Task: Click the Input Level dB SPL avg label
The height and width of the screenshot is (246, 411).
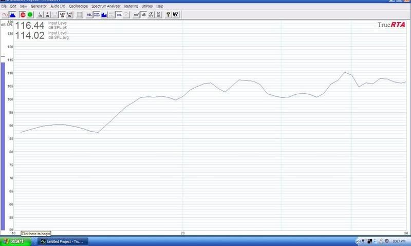Action: point(59,35)
